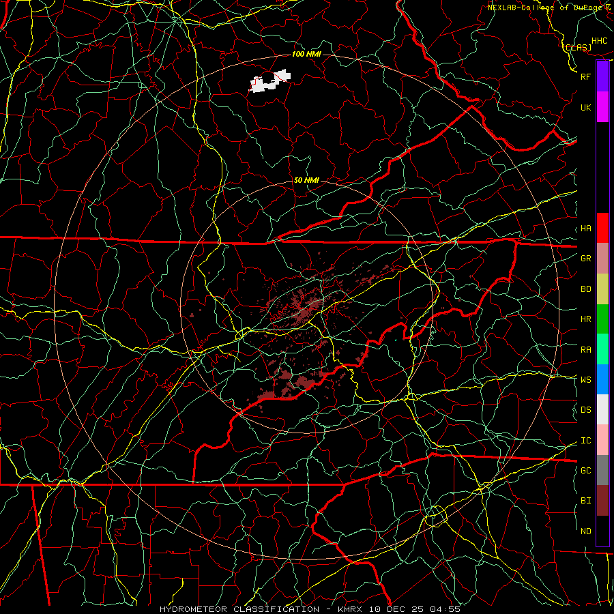
Task: Click the DS legend label
Action: 586,410
